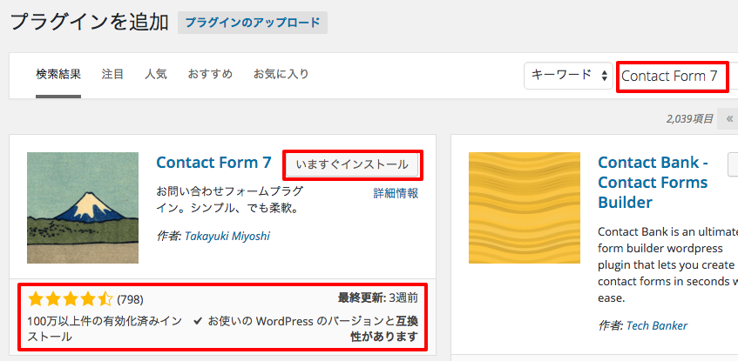Open the Contact Form 7 plugin title link
The width and height of the screenshot is (738, 361).
click(213, 162)
